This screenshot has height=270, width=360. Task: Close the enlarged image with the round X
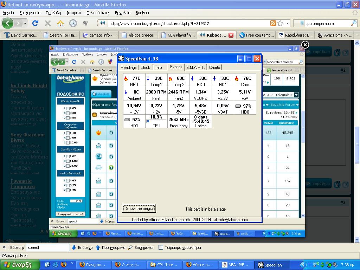click(x=305, y=45)
